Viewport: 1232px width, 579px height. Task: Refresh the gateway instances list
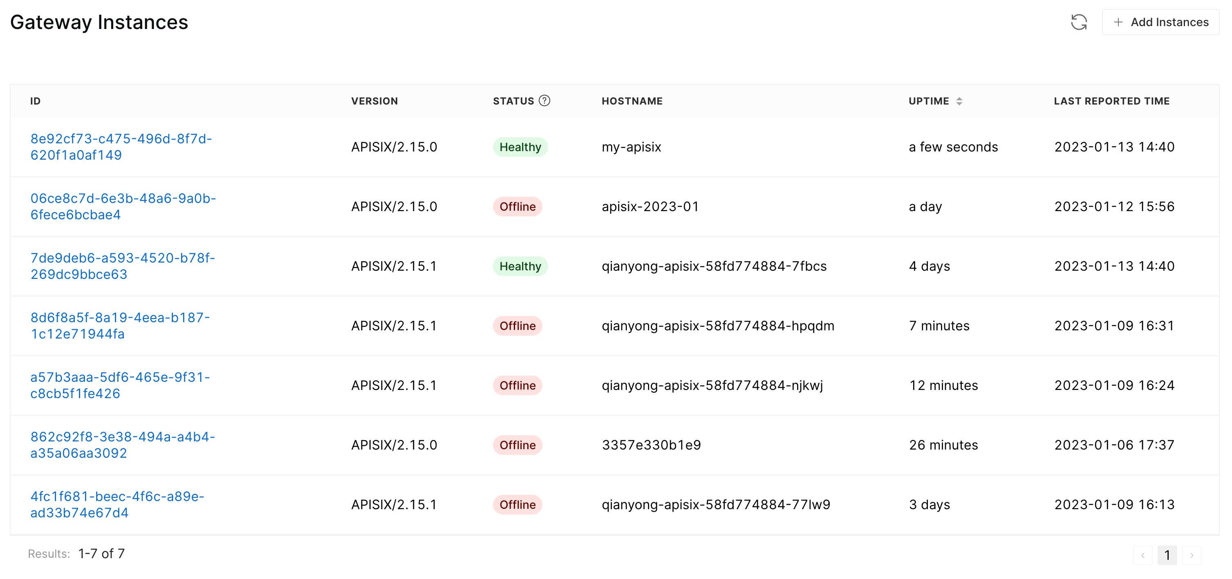point(1078,22)
